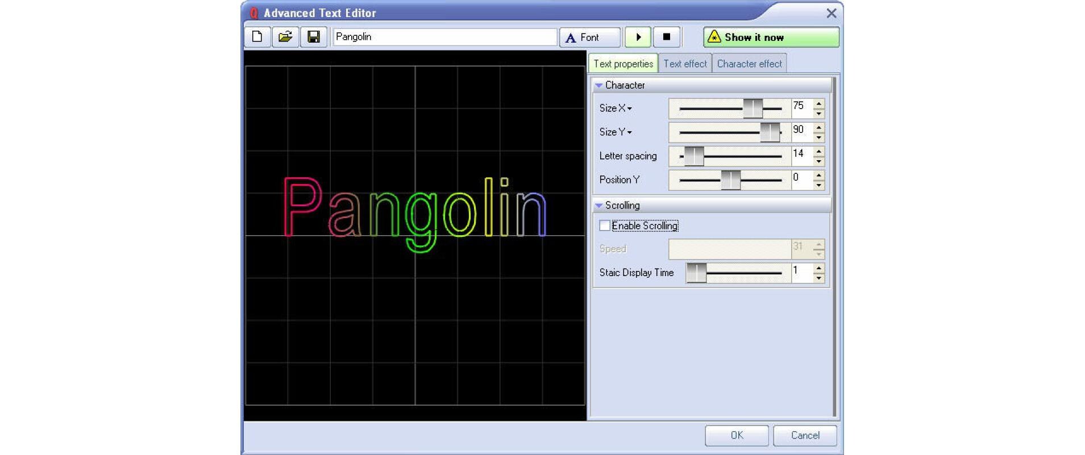Click the Staic Display Time value field
The width and height of the screenshot is (1085, 455).
(802, 273)
